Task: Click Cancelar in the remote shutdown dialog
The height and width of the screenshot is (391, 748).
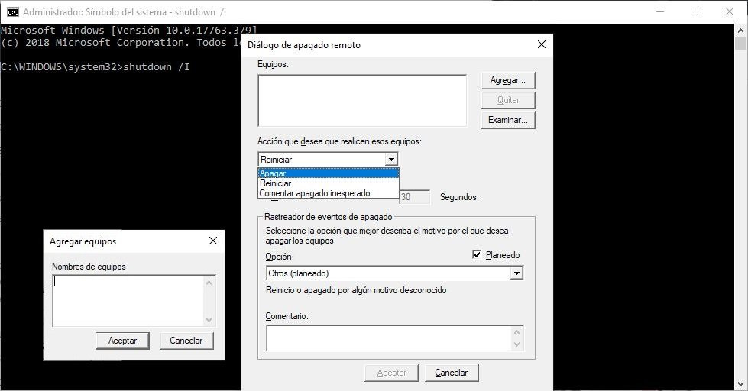Action: [x=452, y=373]
